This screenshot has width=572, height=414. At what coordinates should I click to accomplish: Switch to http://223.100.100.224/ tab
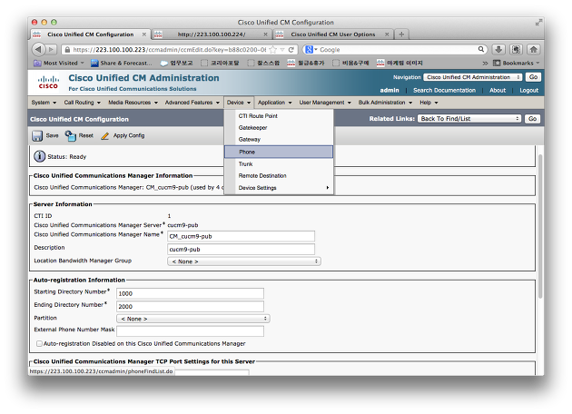(x=212, y=34)
